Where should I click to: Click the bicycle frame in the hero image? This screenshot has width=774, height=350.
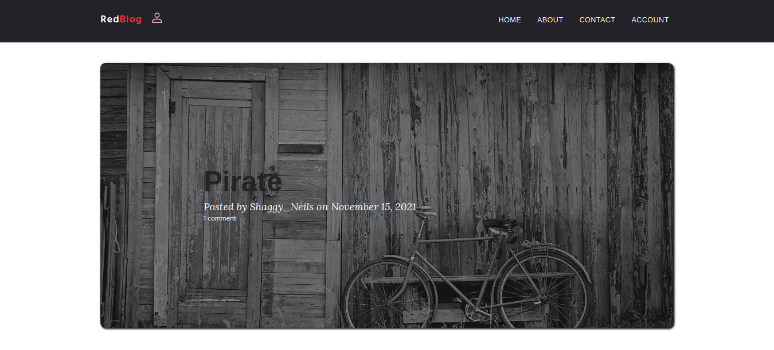(x=459, y=258)
